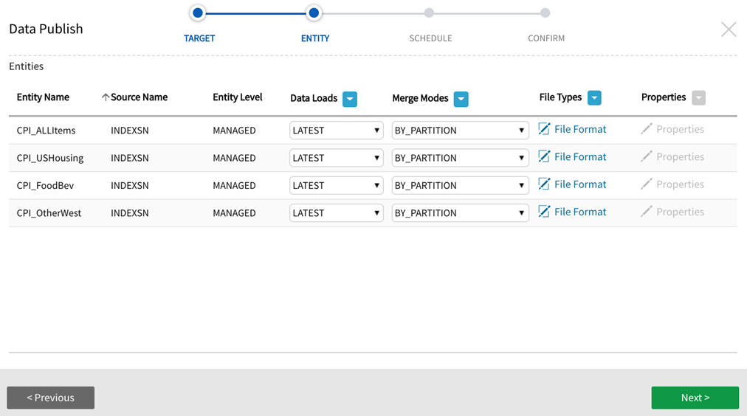The image size is (747, 416).
Task: Go back using the Previous button
Action: pos(51,398)
